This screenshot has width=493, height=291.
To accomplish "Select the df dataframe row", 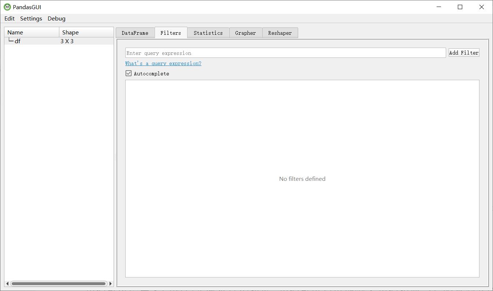I will (59, 41).
